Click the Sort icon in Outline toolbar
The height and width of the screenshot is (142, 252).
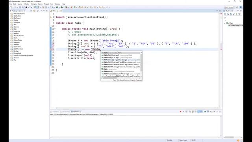tap(228, 14)
